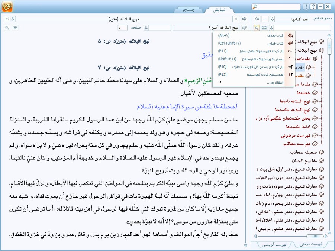
Task: Click the forward arrow button next to the book title bar
Action: (244, 19)
